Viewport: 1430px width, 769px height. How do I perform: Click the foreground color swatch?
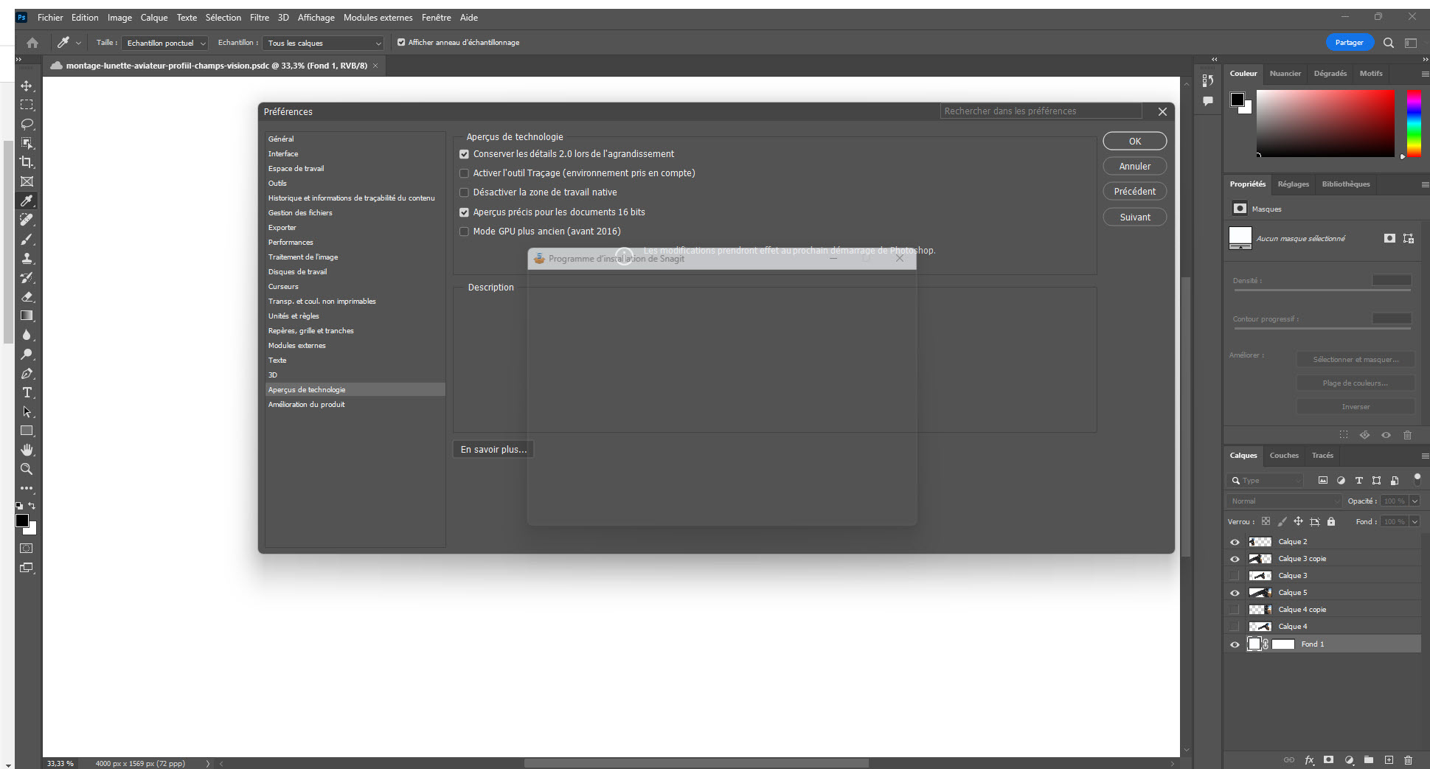tap(23, 522)
